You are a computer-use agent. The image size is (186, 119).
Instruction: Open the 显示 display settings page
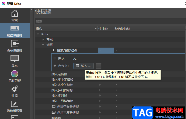pos(15,61)
